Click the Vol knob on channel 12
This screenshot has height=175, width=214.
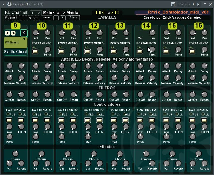[x=88, y=33]
